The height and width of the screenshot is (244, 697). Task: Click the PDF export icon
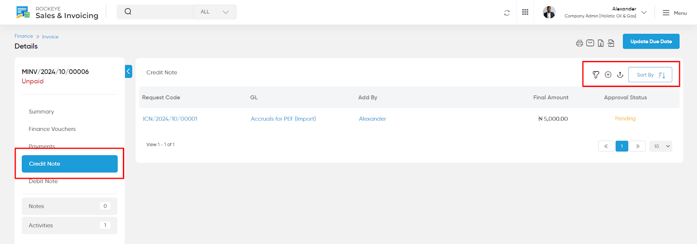611,43
